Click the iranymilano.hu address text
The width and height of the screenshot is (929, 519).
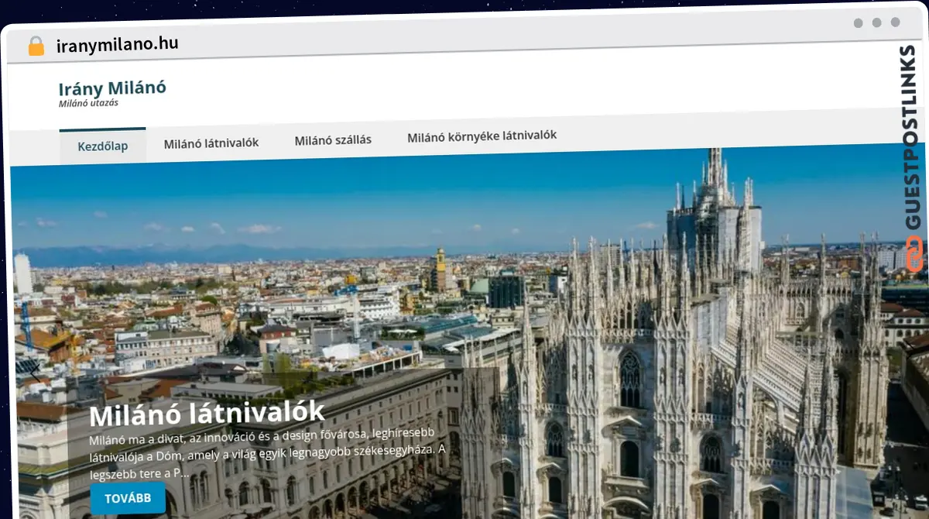tap(117, 43)
